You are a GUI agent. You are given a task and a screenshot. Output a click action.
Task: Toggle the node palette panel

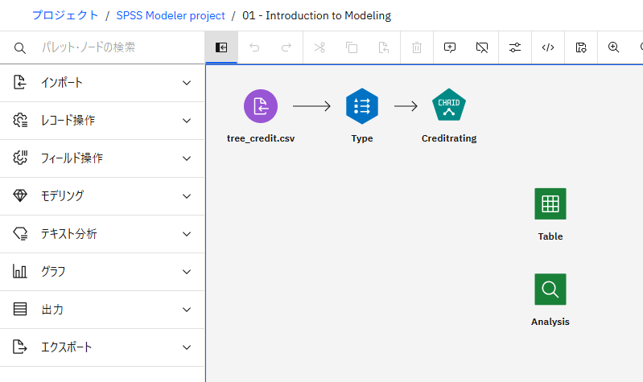[x=221, y=47]
